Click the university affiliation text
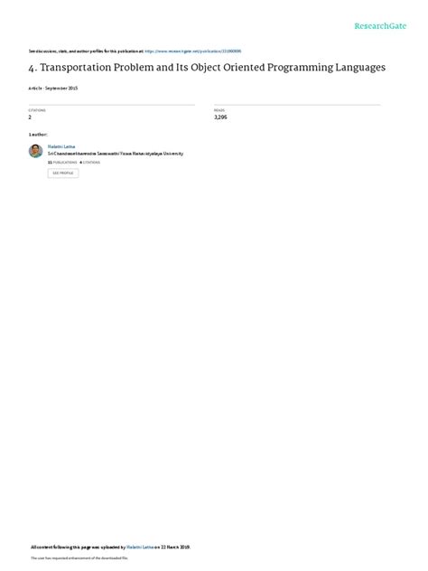Screen dimensions: 428x571 pyautogui.click(x=116, y=154)
